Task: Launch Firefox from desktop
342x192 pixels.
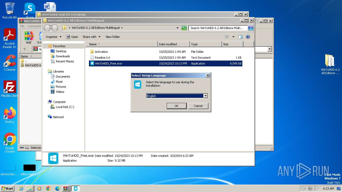Action: pos(10,115)
